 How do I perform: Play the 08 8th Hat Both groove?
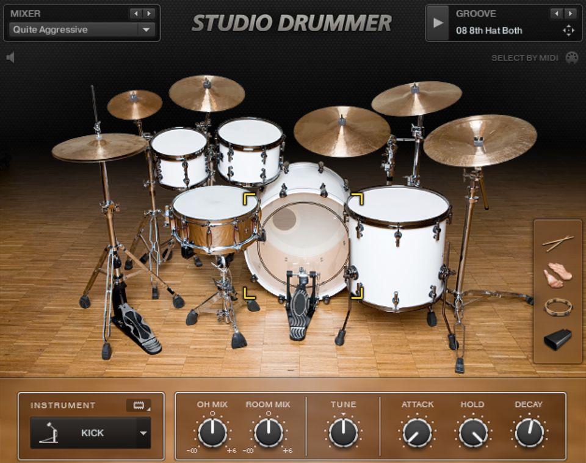pos(438,23)
